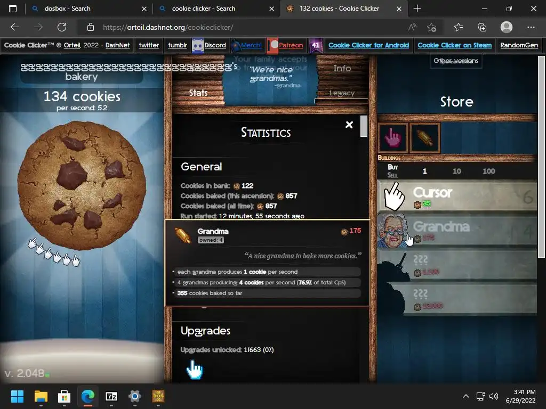Screen dimensions: 546x409
Task: Open a new browser tab
Action: point(417,9)
